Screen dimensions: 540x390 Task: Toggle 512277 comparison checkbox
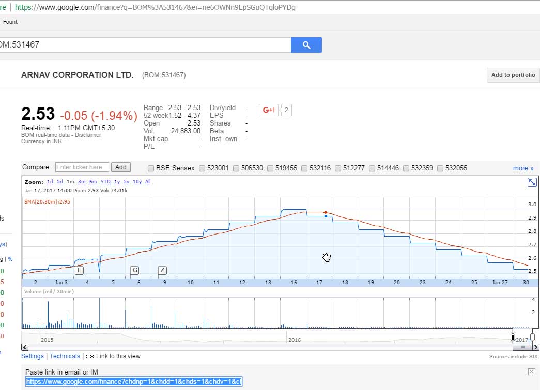point(338,168)
